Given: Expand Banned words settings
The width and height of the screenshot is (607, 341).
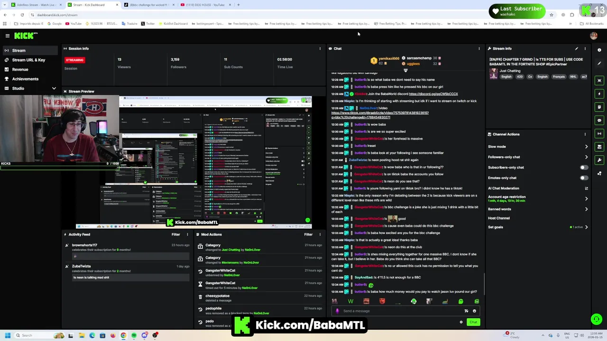Looking at the screenshot, I should (586, 209).
